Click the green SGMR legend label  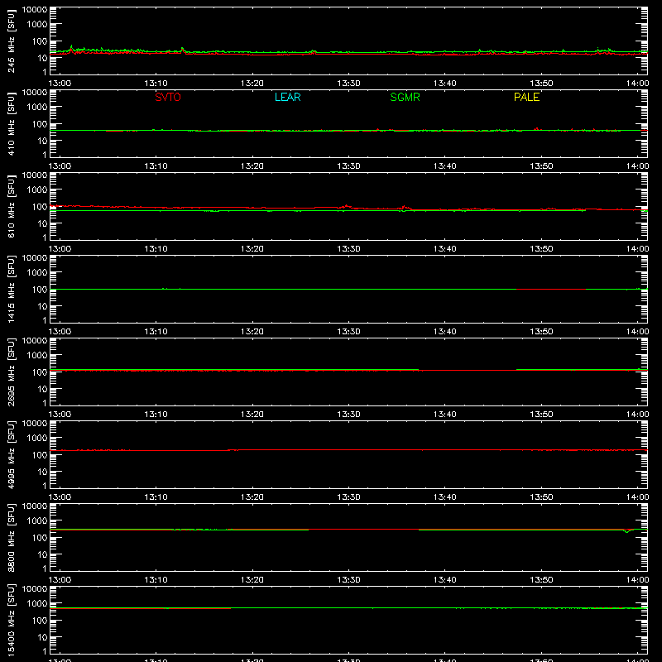tap(405, 97)
